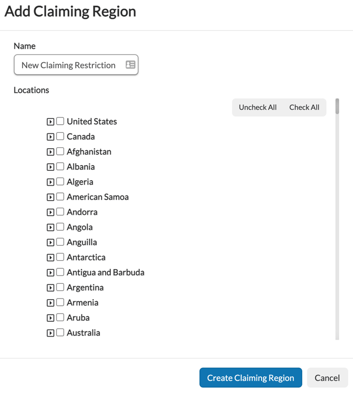Expand the Antarctica location node
The height and width of the screenshot is (393, 353).
click(50, 258)
